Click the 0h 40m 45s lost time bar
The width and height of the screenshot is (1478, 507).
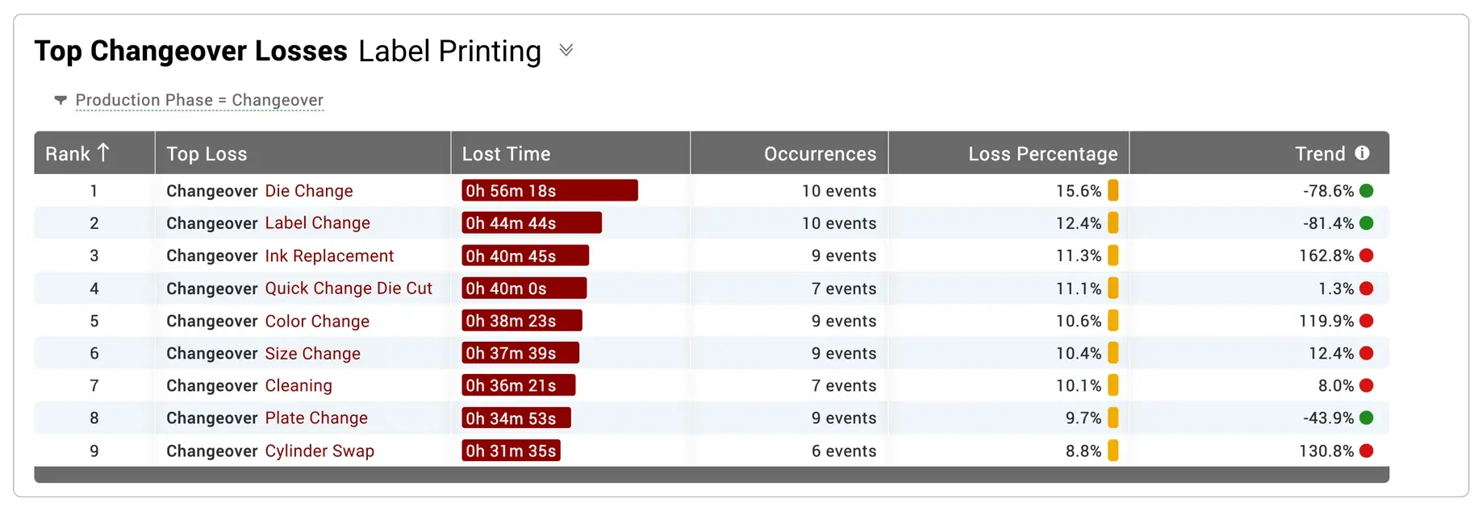(525, 256)
